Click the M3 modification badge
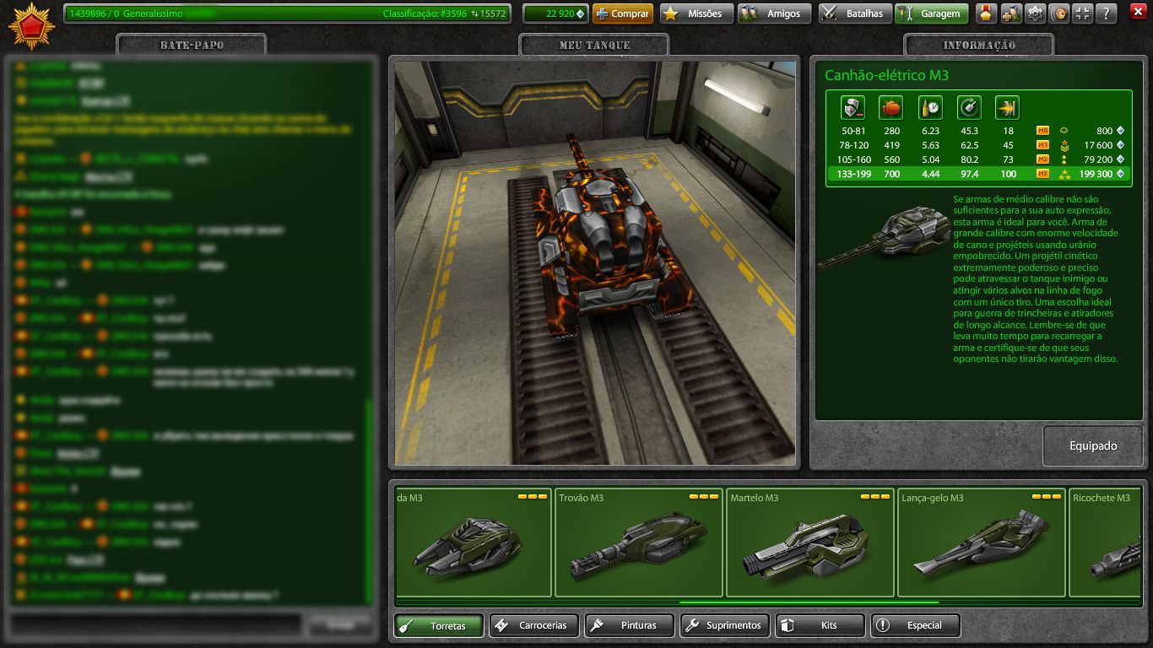This screenshot has height=648, width=1153. pos(1043,174)
